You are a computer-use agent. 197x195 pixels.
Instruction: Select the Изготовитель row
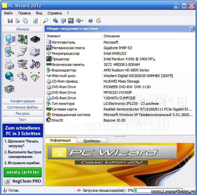(120, 42)
